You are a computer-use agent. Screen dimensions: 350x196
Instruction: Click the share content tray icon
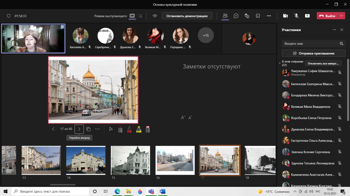point(307,16)
